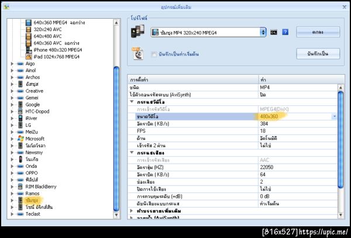Image resolution: width=351 pixels, height=238 pixels.
Task: Select the 640x360 AVC widescreen profile
Action: coord(56,43)
